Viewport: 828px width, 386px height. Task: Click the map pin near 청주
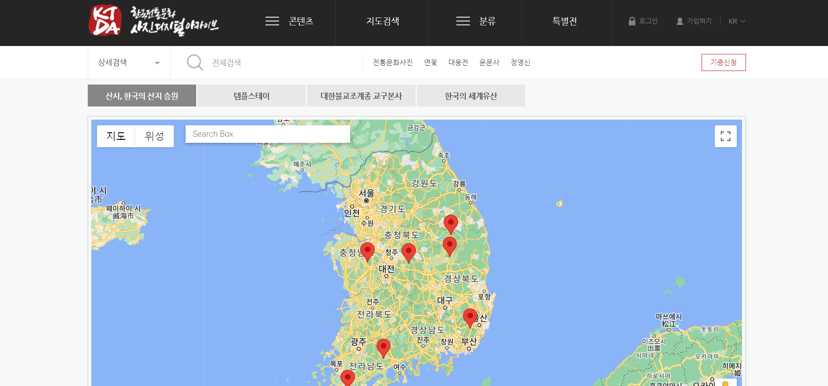(x=409, y=252)
